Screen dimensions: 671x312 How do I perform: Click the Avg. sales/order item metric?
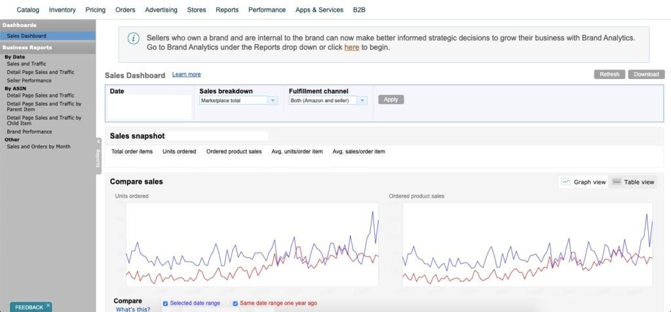358,151
